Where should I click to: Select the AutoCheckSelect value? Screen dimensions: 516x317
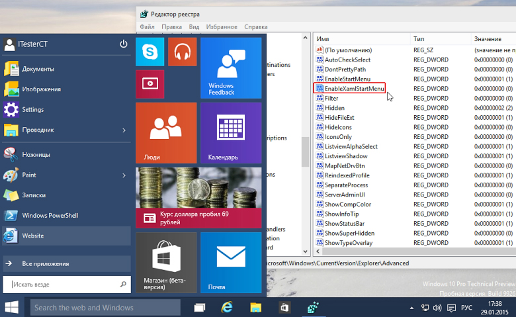pos(347,60)
